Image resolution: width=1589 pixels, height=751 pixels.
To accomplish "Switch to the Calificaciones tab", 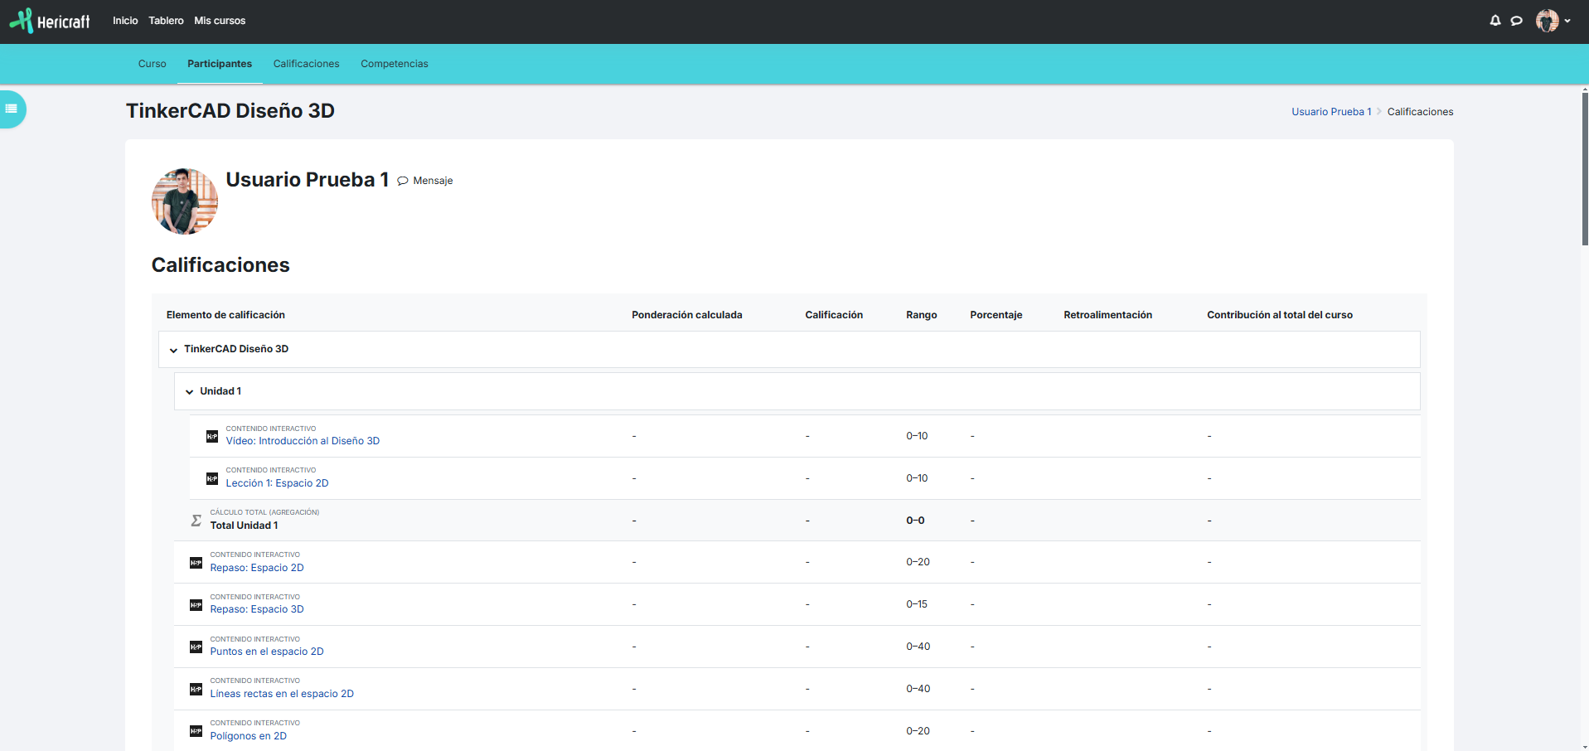I will tap(306, 64).
